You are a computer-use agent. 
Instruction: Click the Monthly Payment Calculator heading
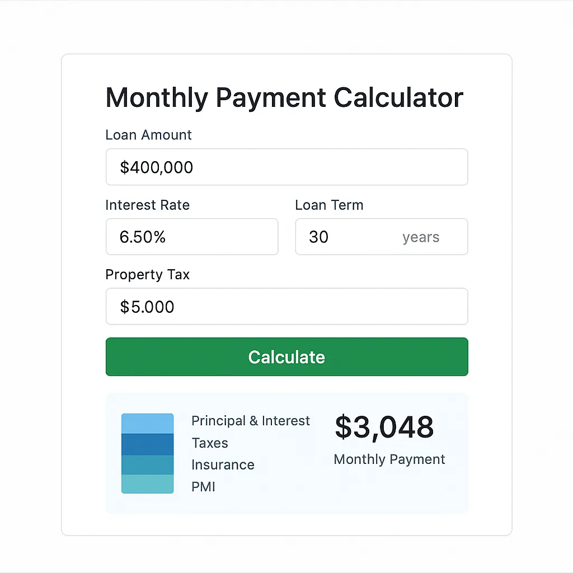285,97
